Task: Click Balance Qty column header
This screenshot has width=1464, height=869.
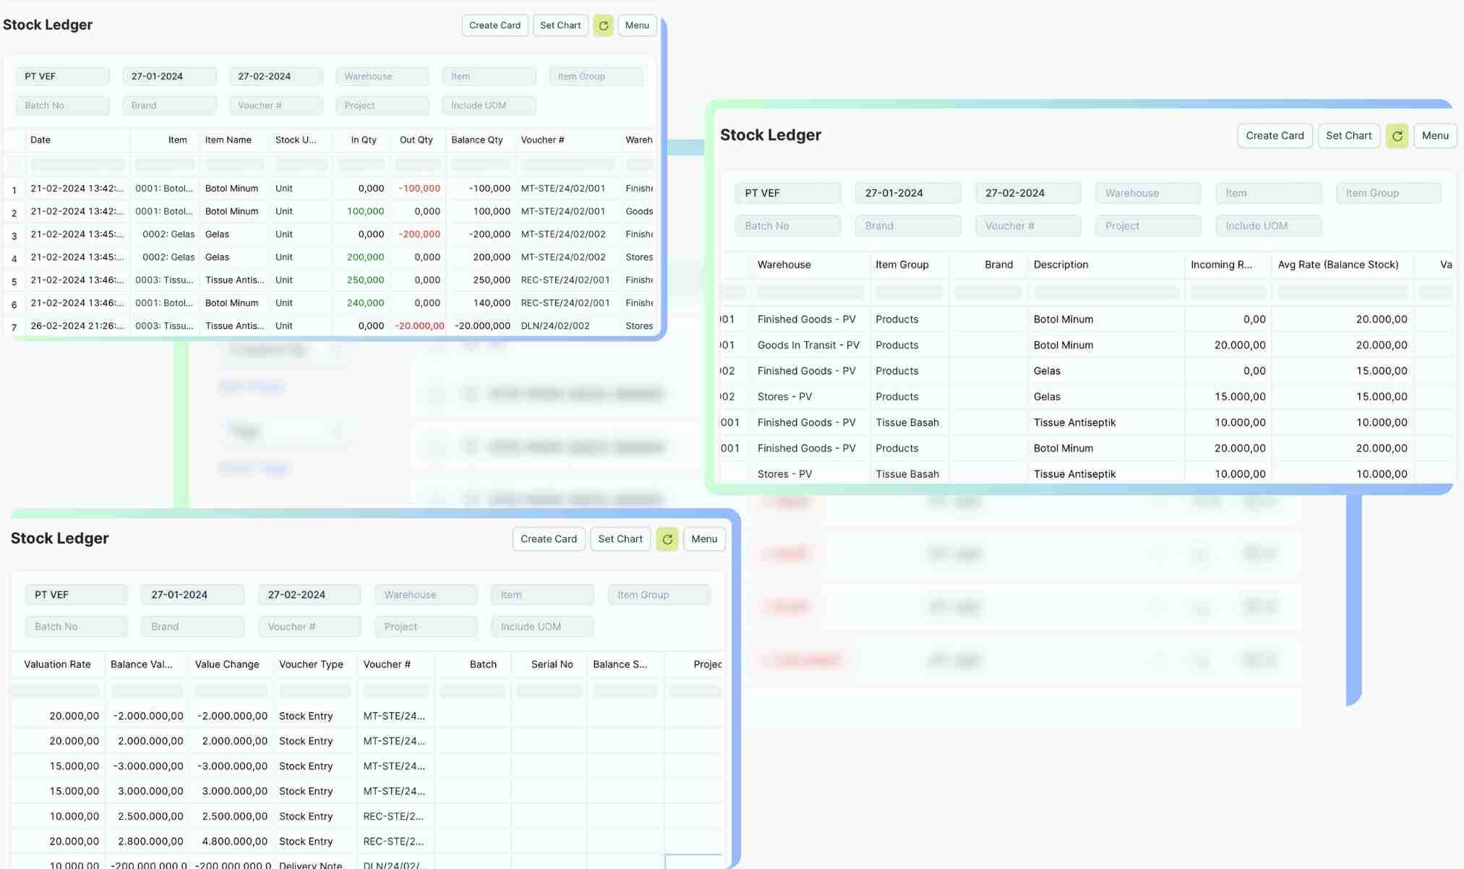Action: click(x=477, y=140)
